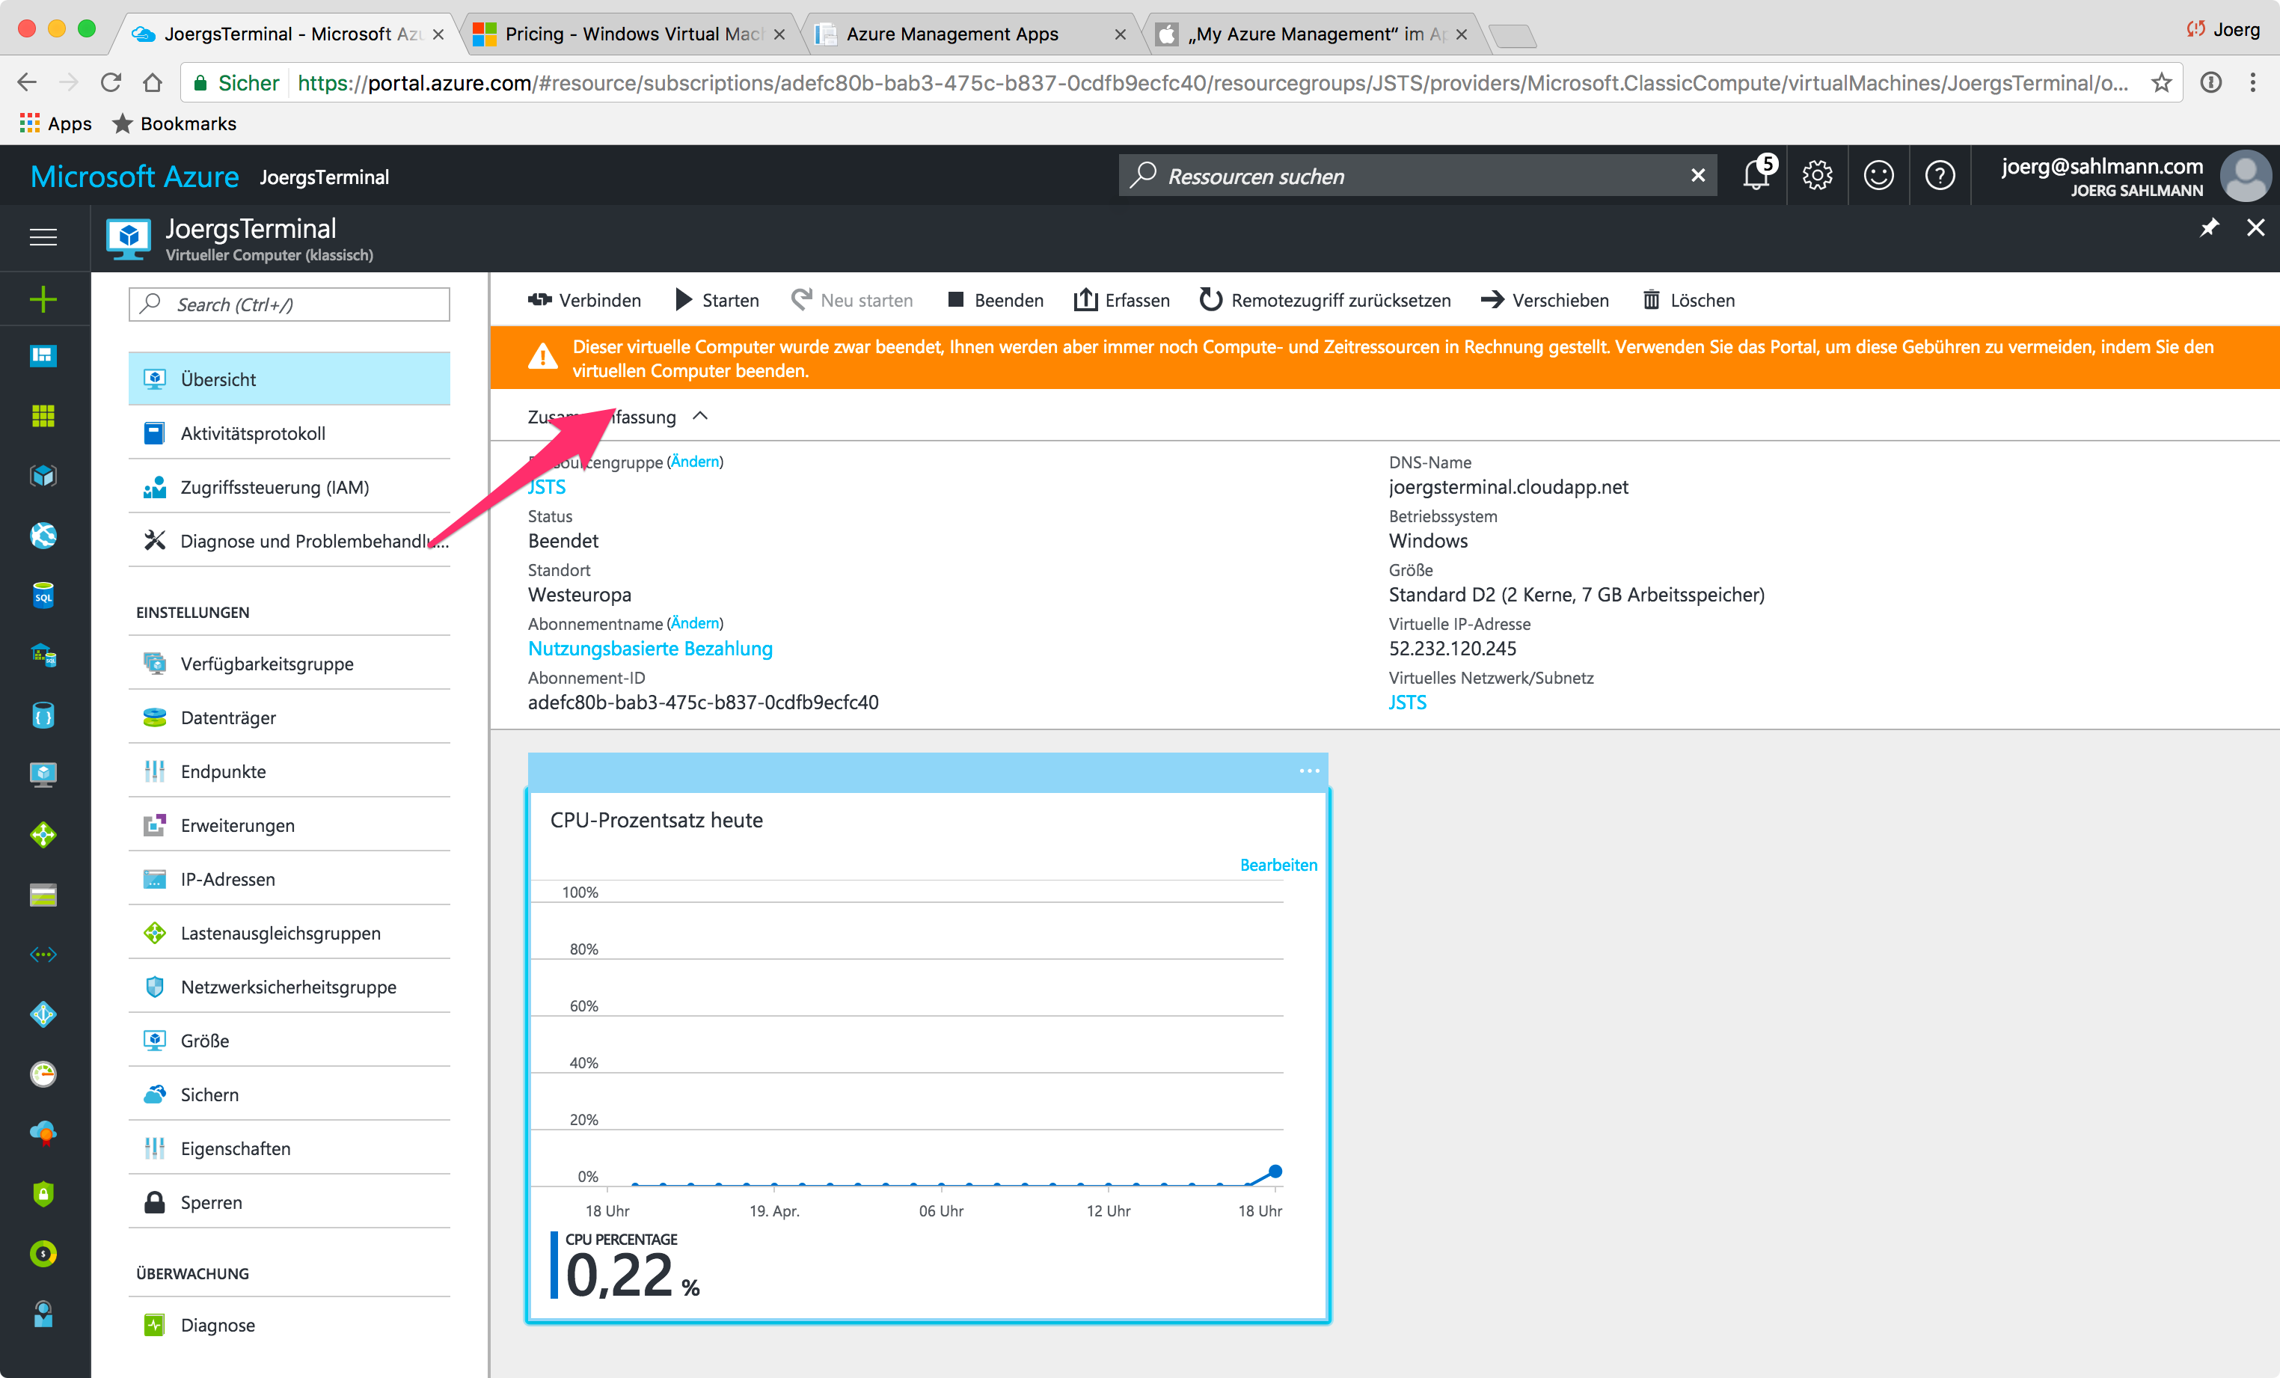Open notifications bell with badge 5
Screen dimensions: 2280x1378
point(1757,174)
